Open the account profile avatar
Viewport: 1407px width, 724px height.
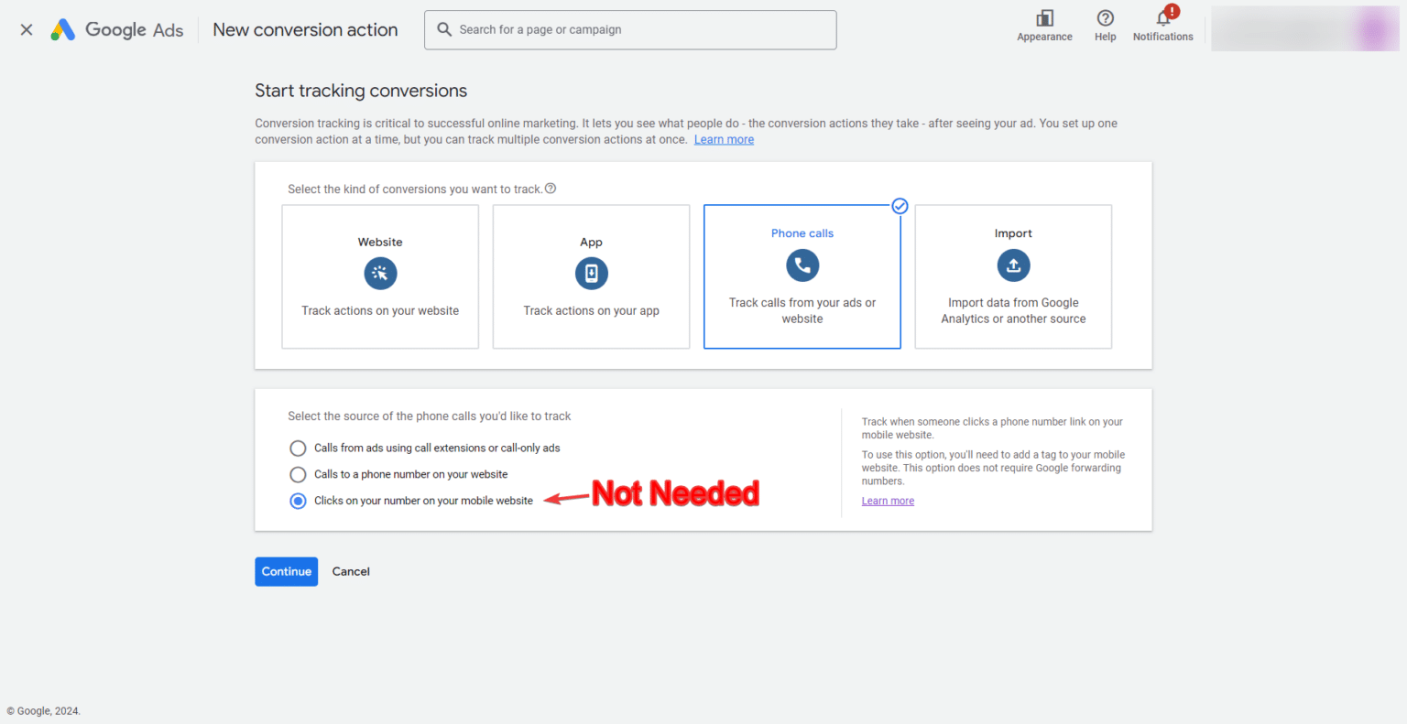[1371, 28]
